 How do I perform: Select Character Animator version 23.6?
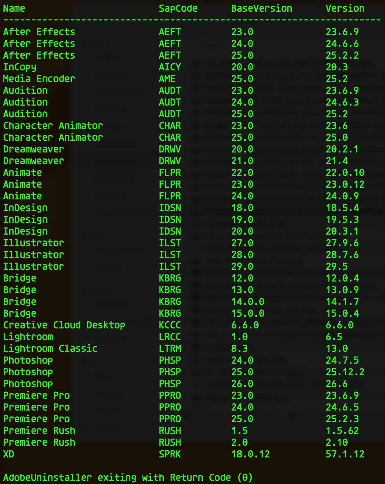coord(336,126)
